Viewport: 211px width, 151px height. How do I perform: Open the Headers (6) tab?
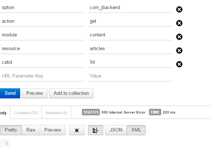[x=56, y=113]
